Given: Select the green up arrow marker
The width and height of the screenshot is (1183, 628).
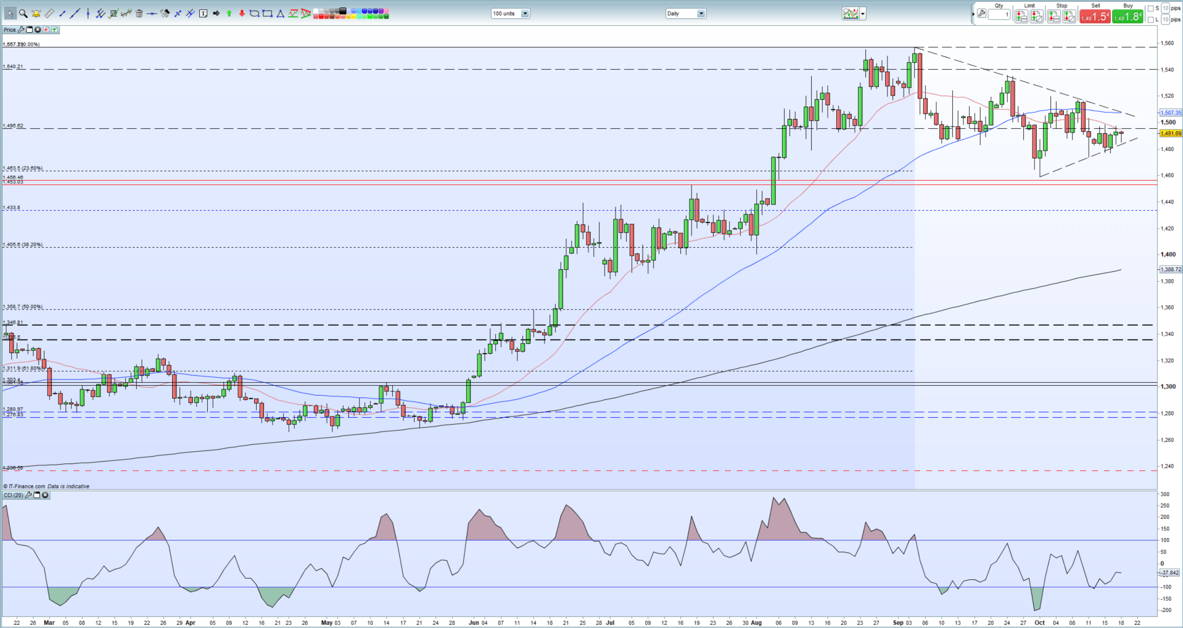Looking at the screenshot, I should click(x=229, y=14).
